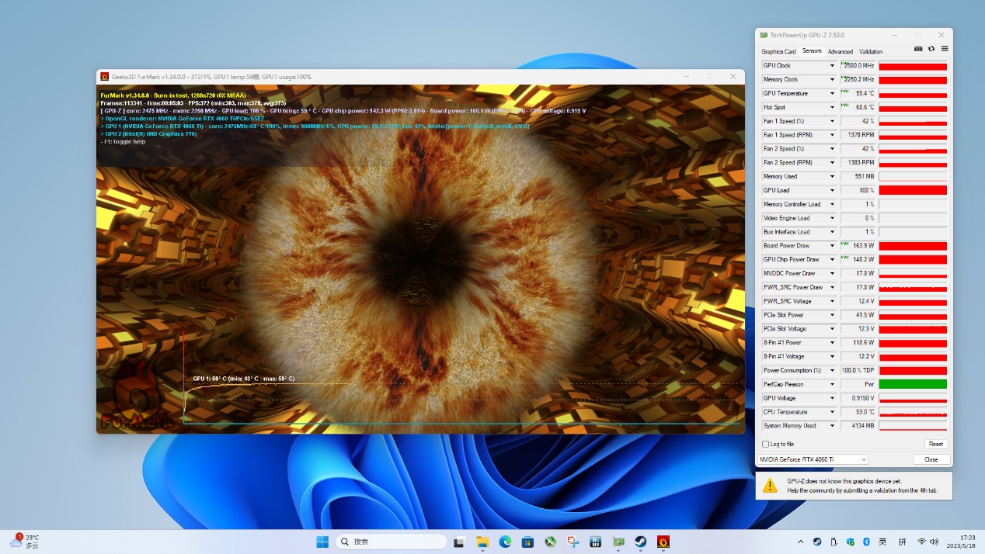Image resolution: width=985 pixels, height=554 pixels.
Task: Enable the Log to file checkbox
Action: 766,444
